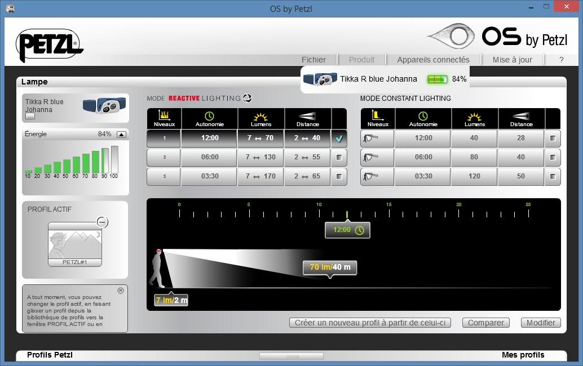Viewport: 583px width, 366px height.
Task: Enable the Constant 120 lumens row checkbox
Action: click(553, 176)
